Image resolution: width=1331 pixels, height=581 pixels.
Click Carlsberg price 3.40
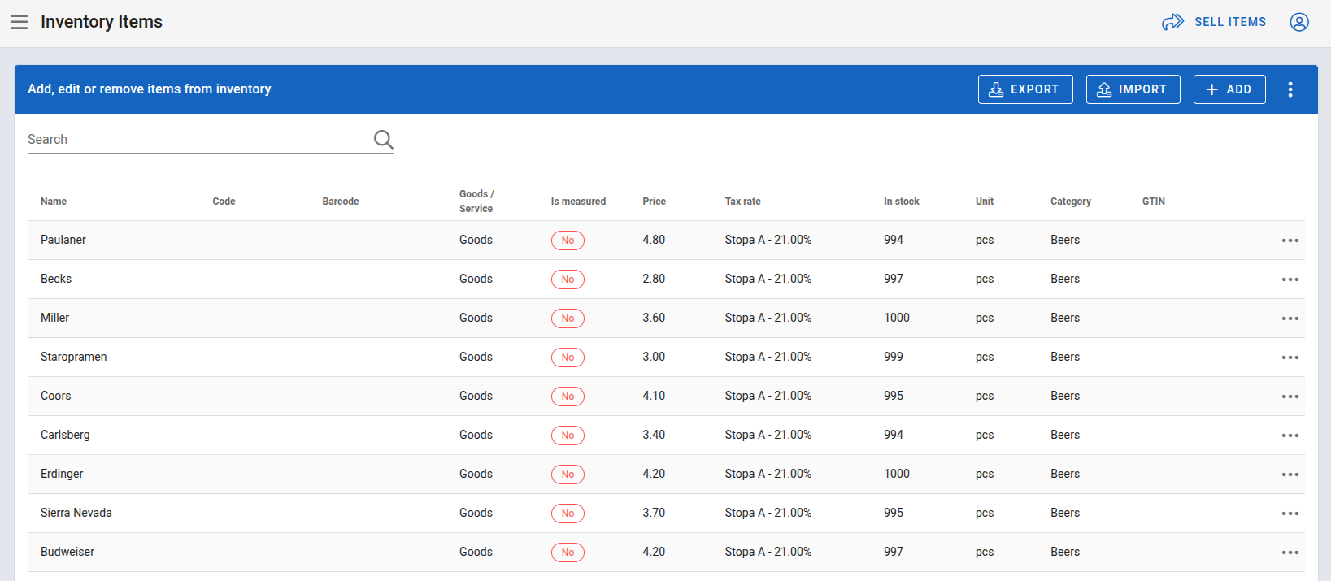tap(654, 435)
